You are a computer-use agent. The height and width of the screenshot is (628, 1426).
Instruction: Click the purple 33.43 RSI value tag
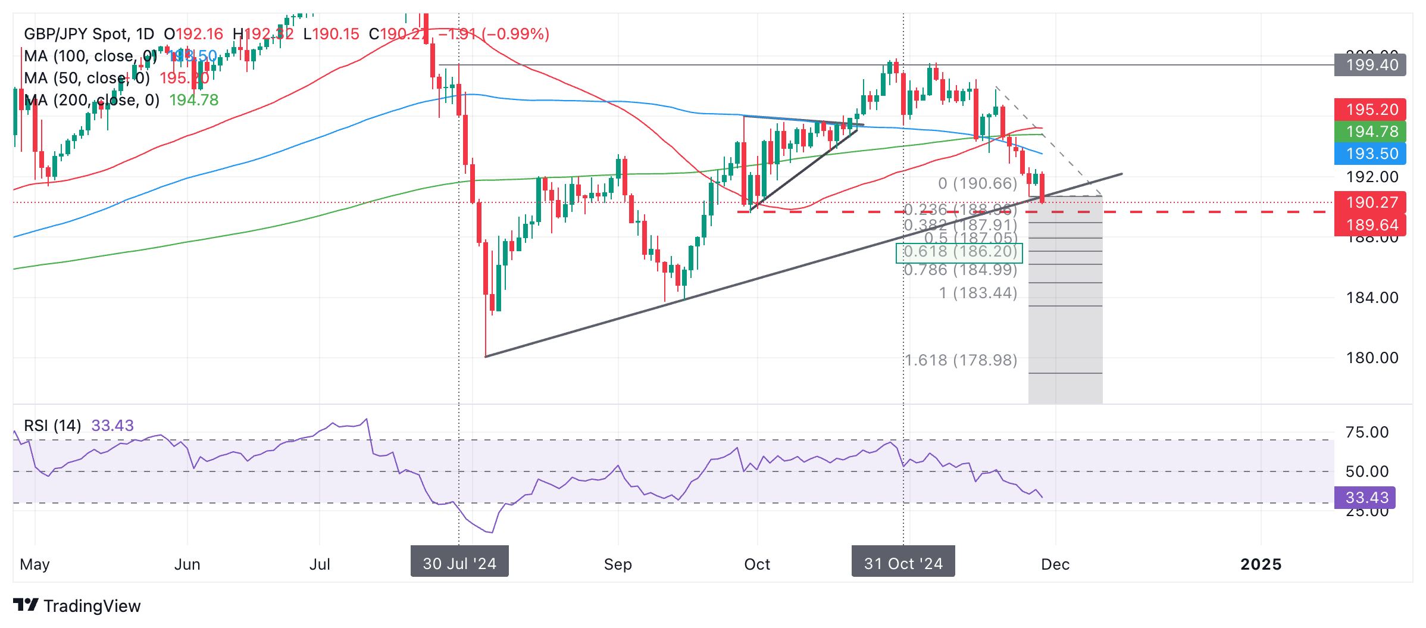(x=1365, y=498)
